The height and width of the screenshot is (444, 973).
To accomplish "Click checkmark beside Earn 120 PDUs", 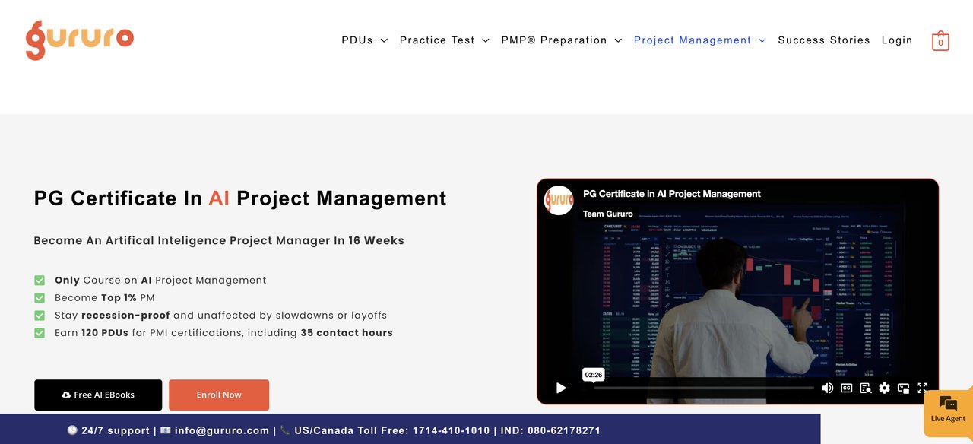I will [x=40, y=332].
